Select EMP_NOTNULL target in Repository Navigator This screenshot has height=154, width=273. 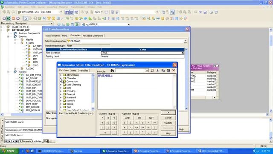click(x=33, y=110)
